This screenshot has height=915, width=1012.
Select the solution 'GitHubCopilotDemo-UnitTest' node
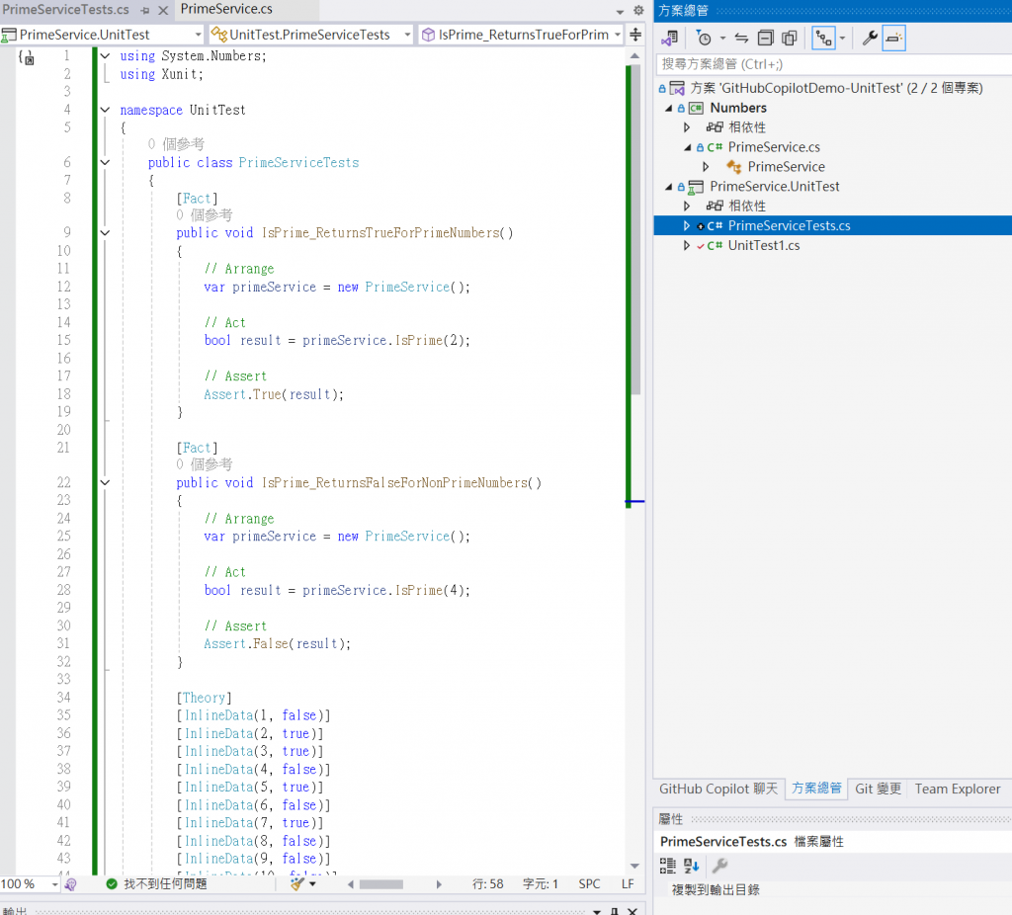836,88
